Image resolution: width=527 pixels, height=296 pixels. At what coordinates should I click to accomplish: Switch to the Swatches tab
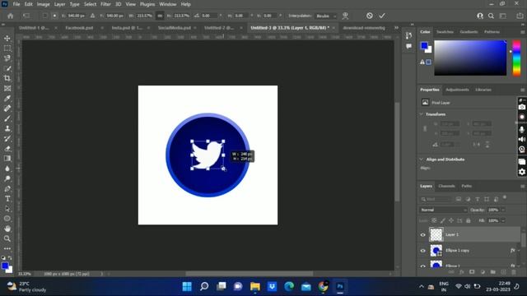[x=445, y=31]
